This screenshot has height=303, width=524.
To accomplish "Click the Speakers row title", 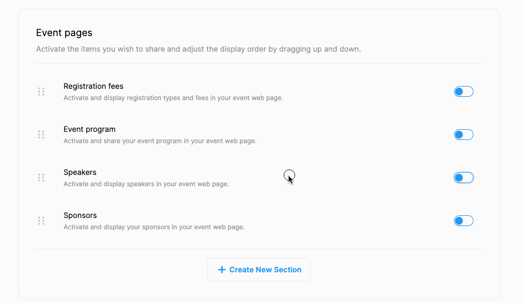I will (80, 172).
